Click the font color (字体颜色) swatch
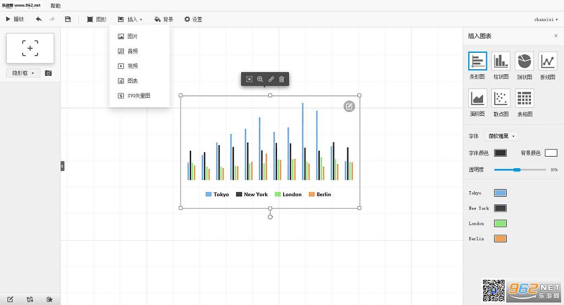Screen dimensions: 564x305 tap(500, 153)
